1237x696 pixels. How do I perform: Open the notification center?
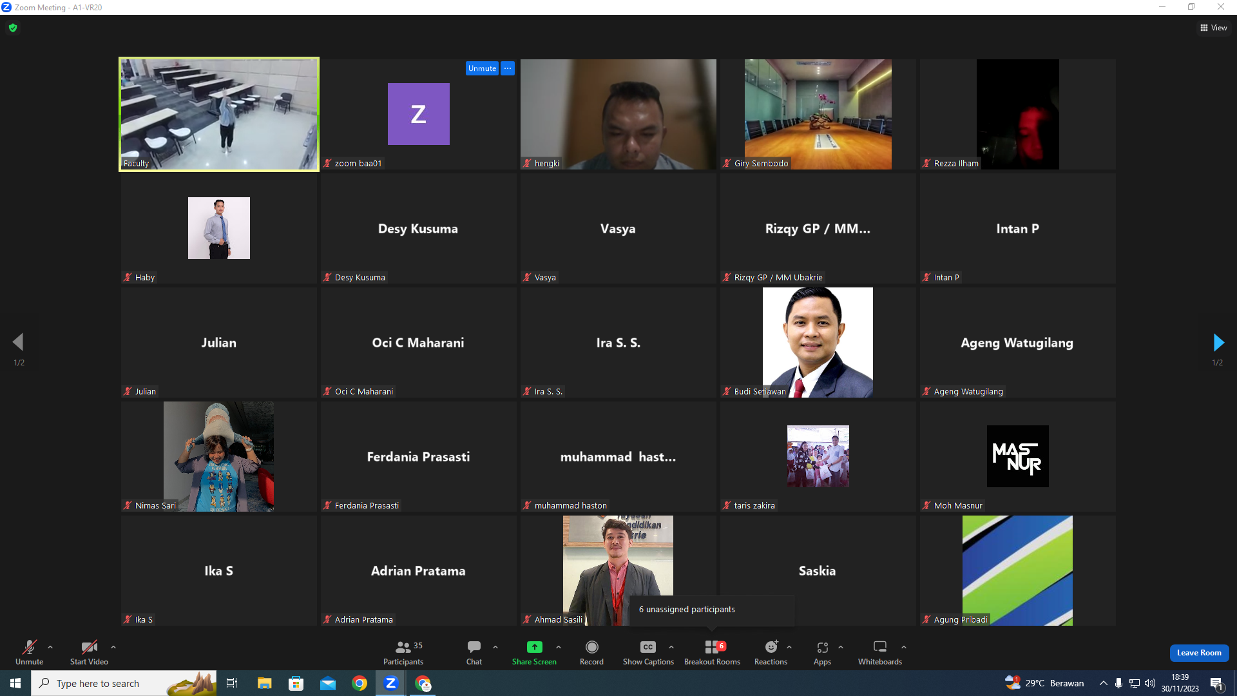click(x=1217, y=683)
